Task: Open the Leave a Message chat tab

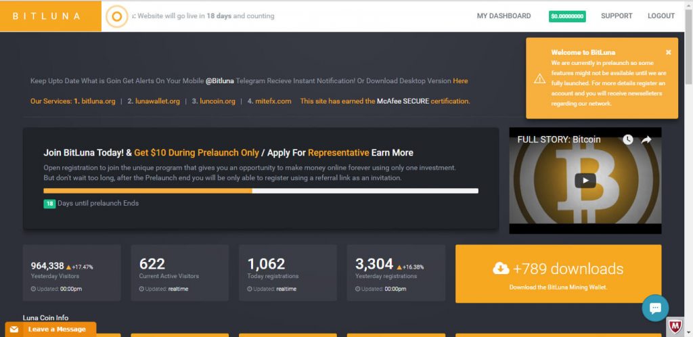Action: coord(51,330)
